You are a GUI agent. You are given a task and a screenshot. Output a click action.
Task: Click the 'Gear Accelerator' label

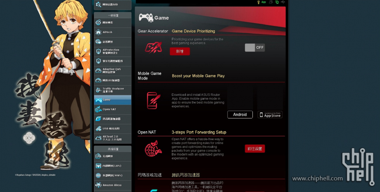[153, 31]
